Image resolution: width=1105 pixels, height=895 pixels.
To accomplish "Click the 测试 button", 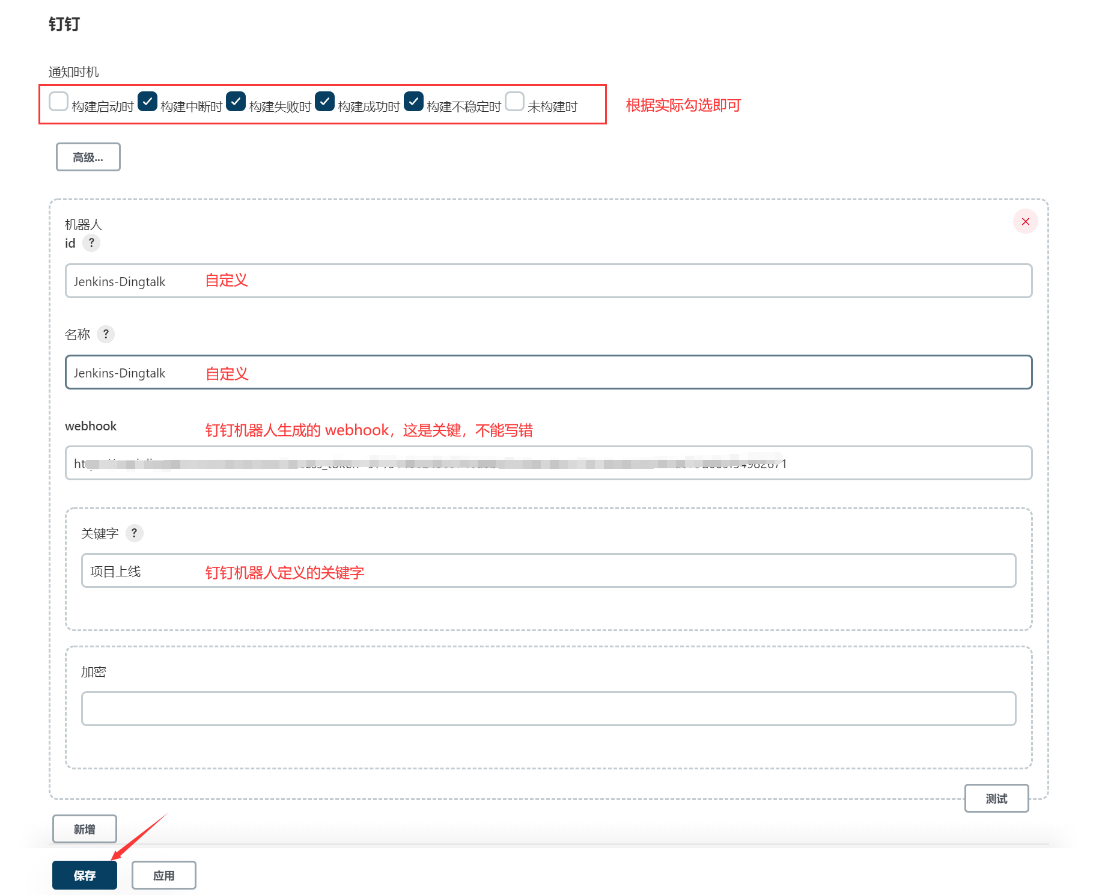I will [x=996, y=798].
